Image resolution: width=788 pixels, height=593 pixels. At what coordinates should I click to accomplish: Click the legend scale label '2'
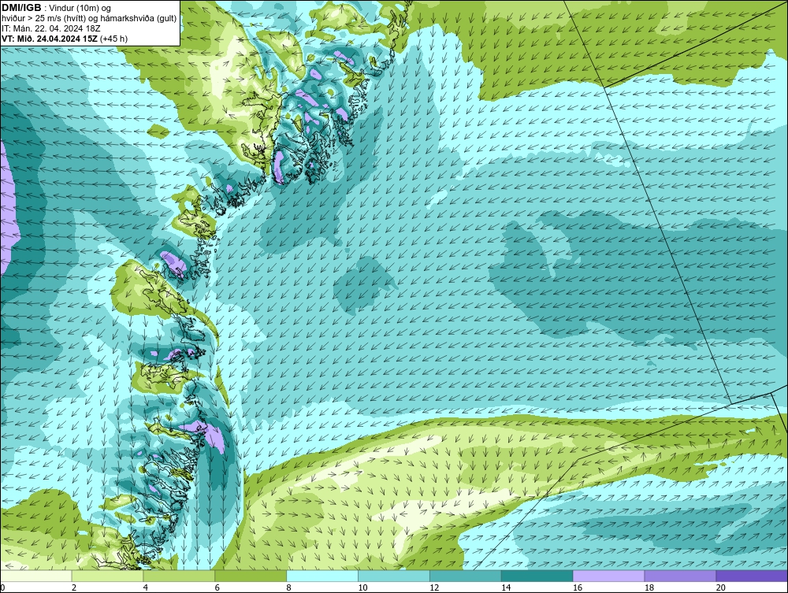[x=74, y=587]
